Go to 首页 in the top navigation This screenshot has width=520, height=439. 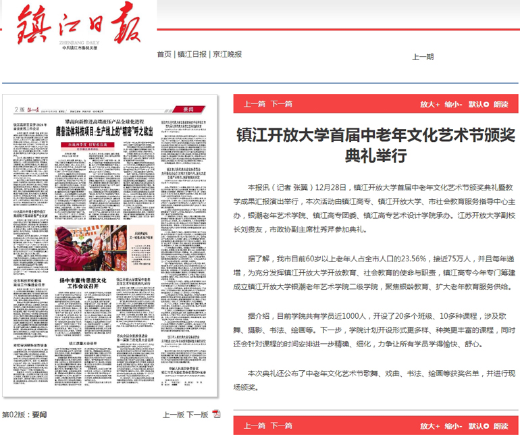pos(164,54)
